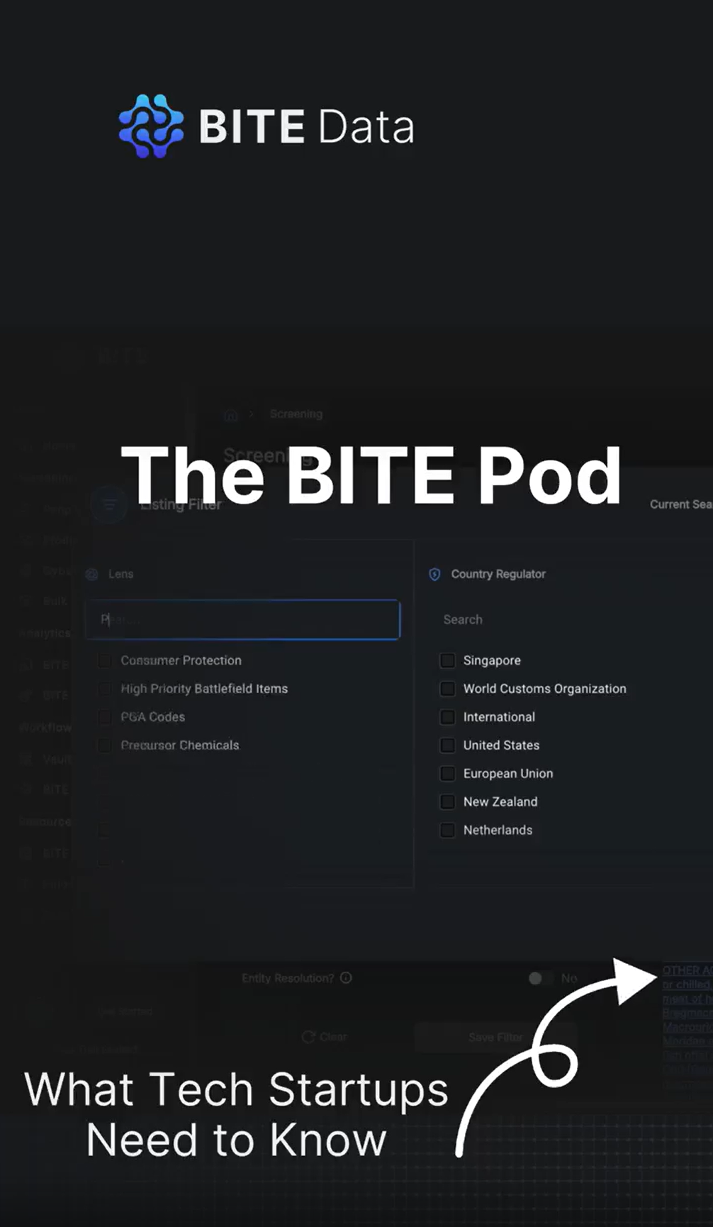Check the Consumer Protection checkbox
713x1227 pixels.
(105, 660)
